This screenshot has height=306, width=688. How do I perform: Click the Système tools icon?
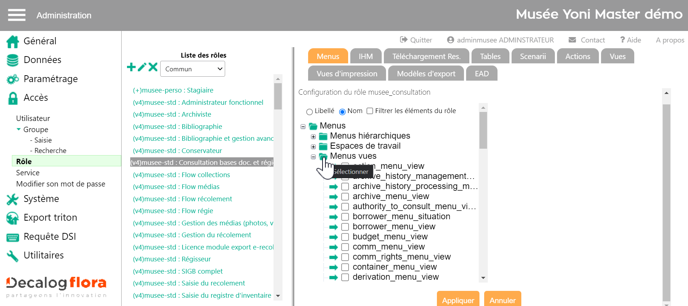[x=13, y=199]
